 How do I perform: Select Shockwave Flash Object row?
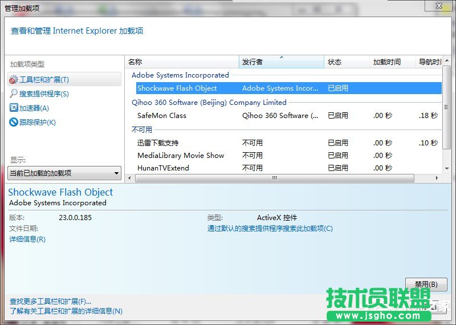[x=289, y=88]
